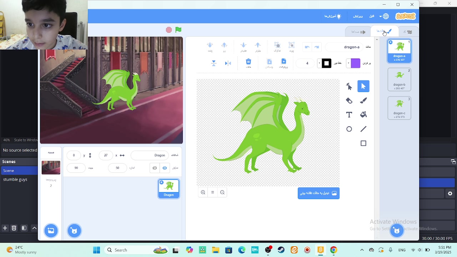Open the Costumes tab with the brush icon
The height and width of the screenshot is (257, 457).
pyautogui.click(x=384, y=32)
